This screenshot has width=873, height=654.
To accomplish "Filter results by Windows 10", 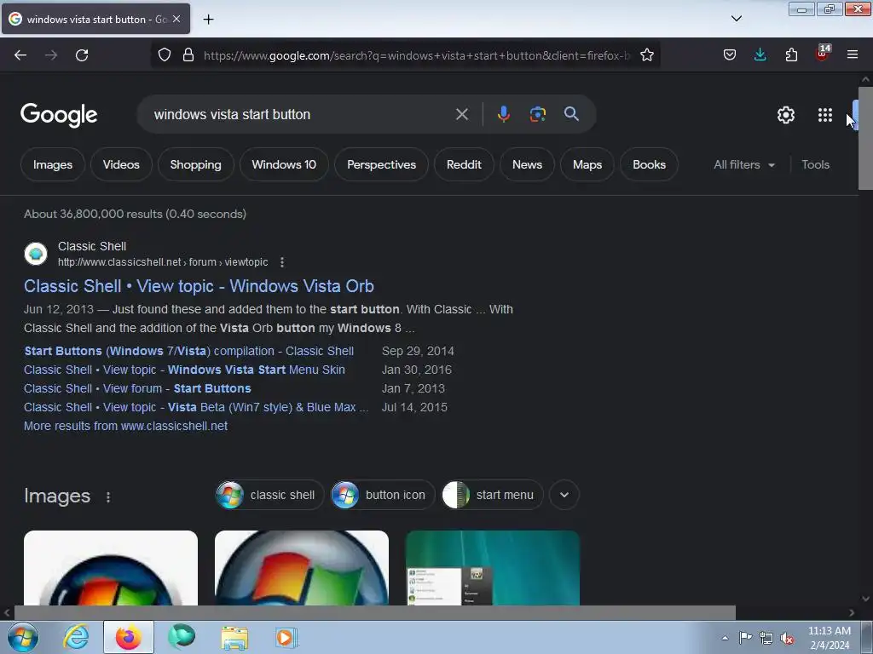I will (284, 164).
